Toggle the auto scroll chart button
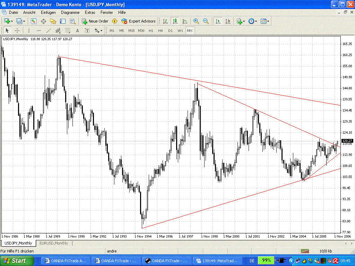 [x=218, y=21]
